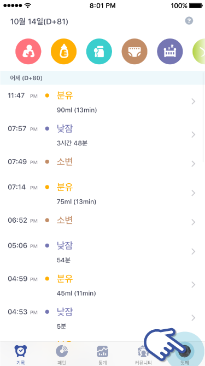
Task: Open help via the question mark icon
Action: tap(189, 21)
